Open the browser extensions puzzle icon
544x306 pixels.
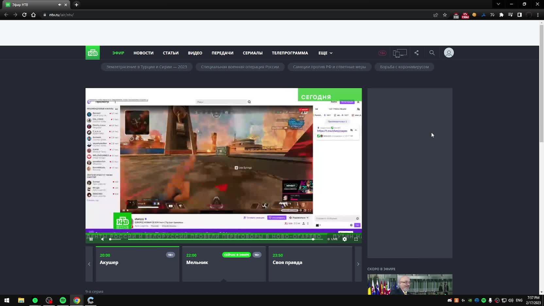[x=501, y=15]
